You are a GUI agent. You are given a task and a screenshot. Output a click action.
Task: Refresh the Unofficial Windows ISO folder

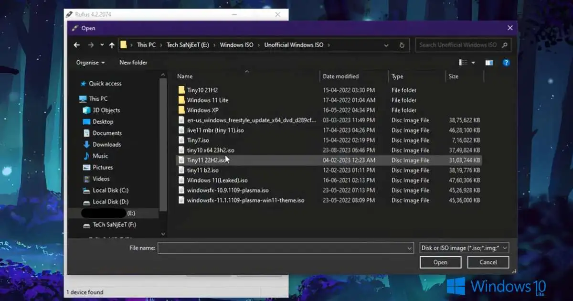point(402,45)
